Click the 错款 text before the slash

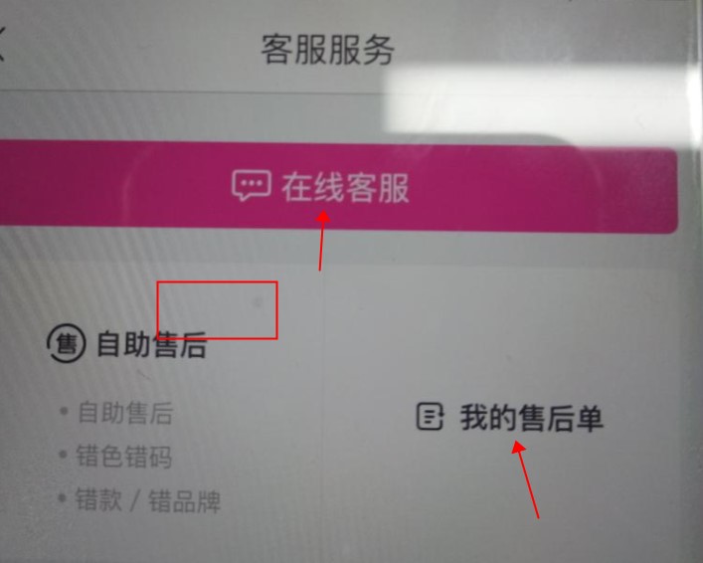(x=98, y=500)
